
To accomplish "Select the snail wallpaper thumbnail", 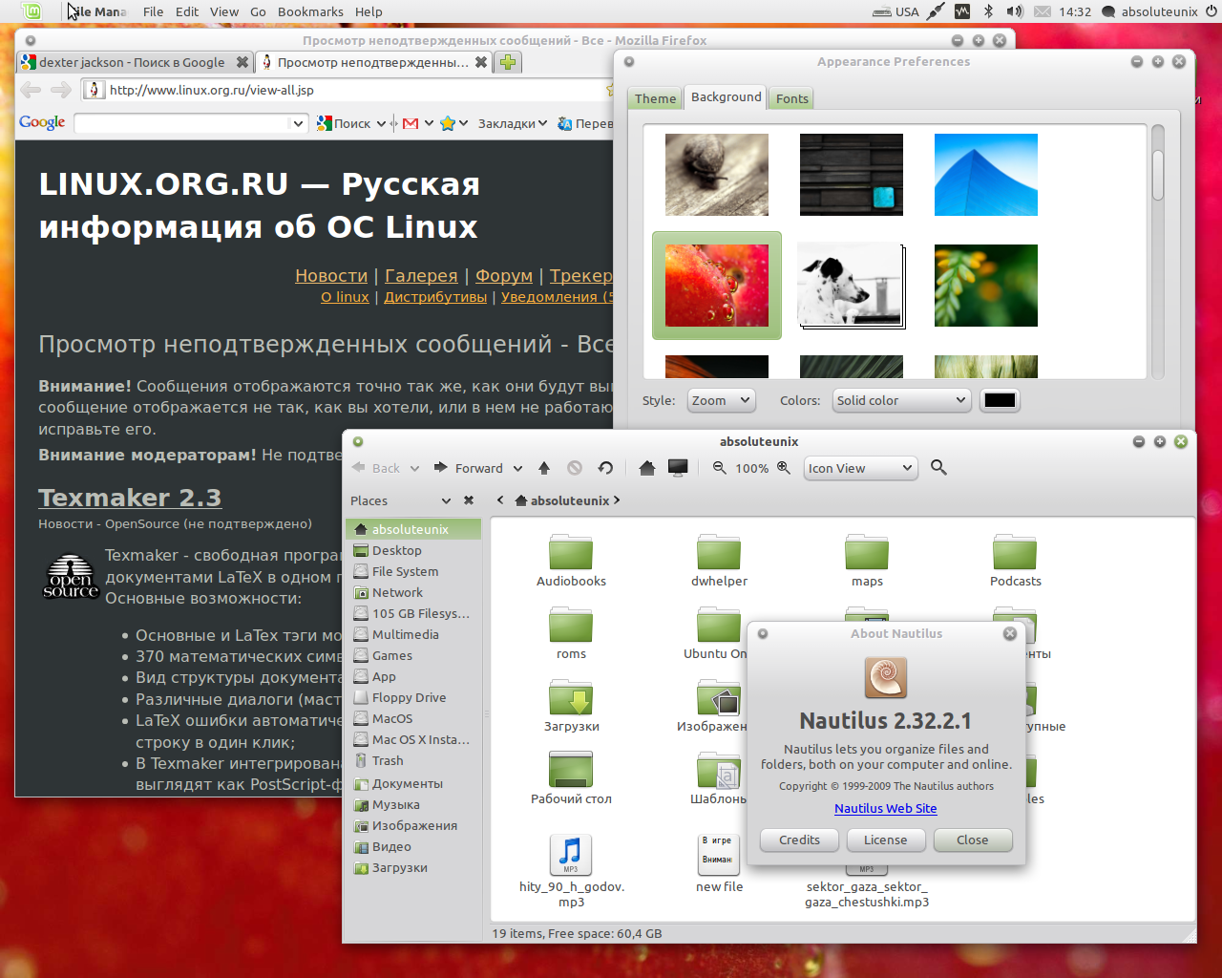I will tap(717, 175).
